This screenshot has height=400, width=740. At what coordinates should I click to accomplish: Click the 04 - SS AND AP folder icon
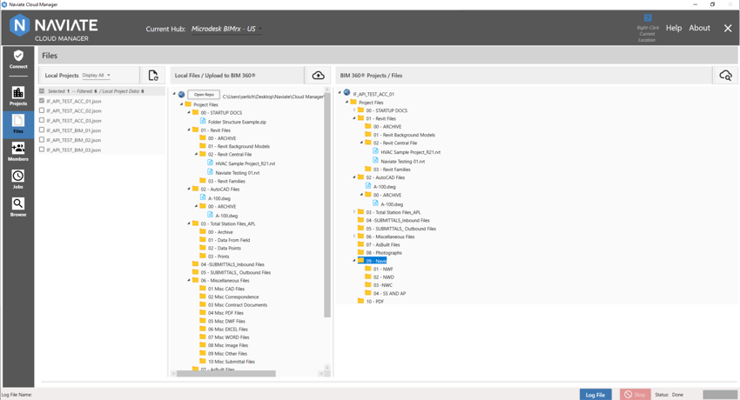coord(368,292)
